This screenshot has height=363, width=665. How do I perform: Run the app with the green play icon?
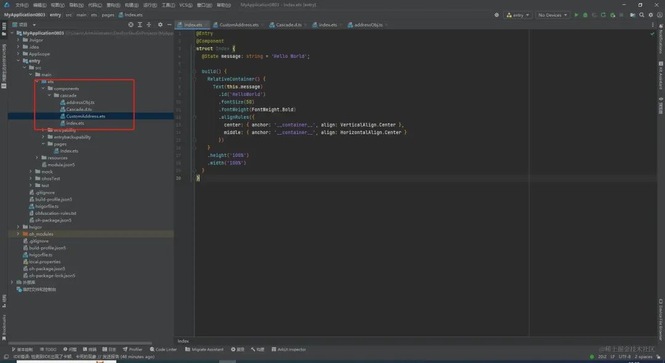576,15
